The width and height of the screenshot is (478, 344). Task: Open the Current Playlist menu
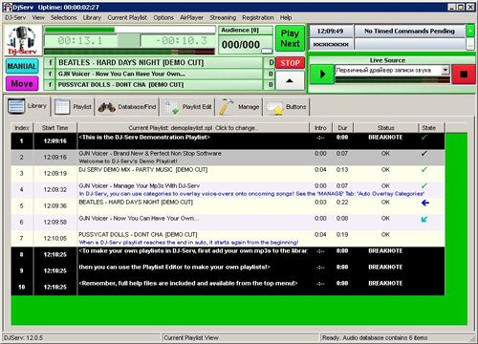tap(127, 17)
